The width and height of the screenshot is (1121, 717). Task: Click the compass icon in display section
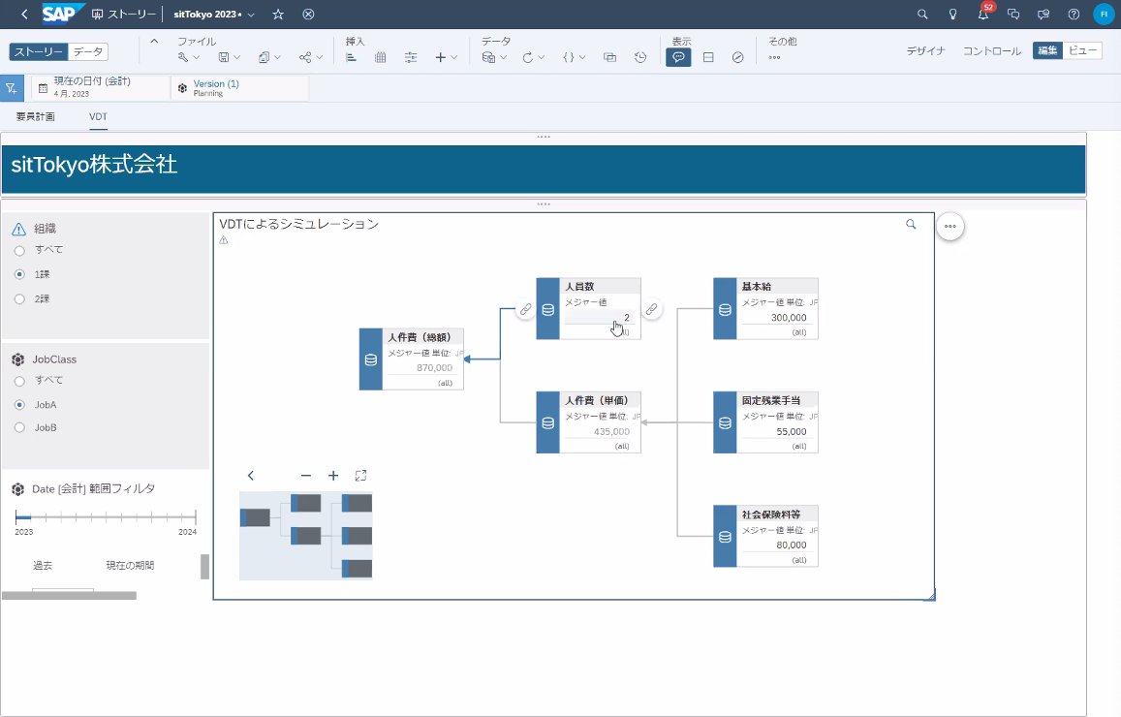point(737,57)
